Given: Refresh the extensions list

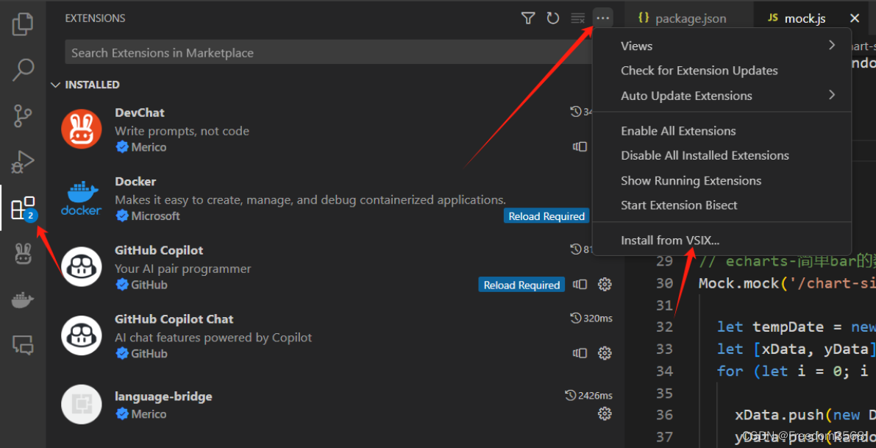Looking at the screenshot, I should point(553,18).
